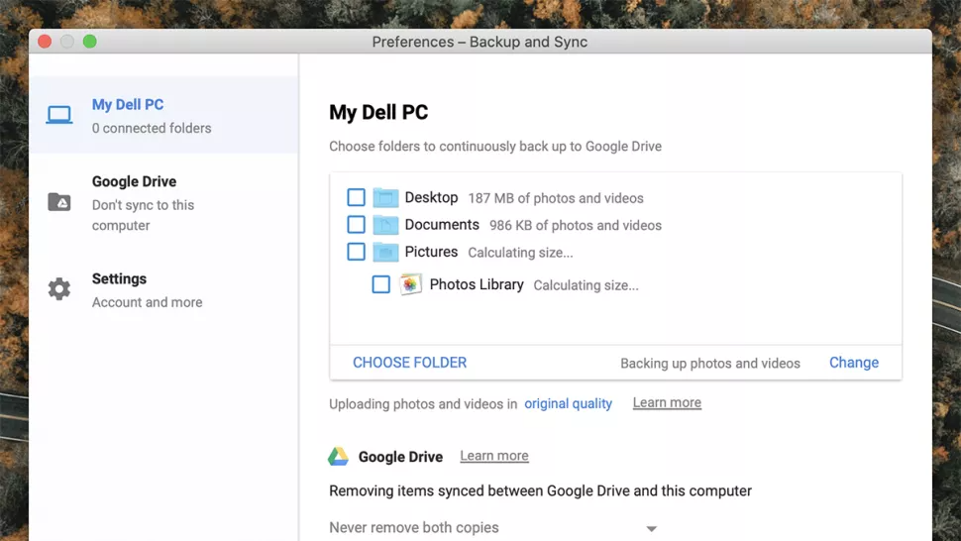Image resolution: width=961 pixels, height=541 pixels.
Task: Select the Photos Library checkbox
Action: (381, 284)
